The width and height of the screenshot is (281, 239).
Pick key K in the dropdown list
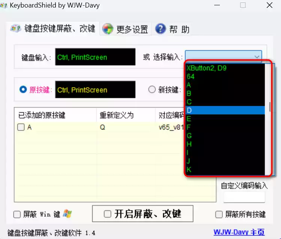point(225,169)
